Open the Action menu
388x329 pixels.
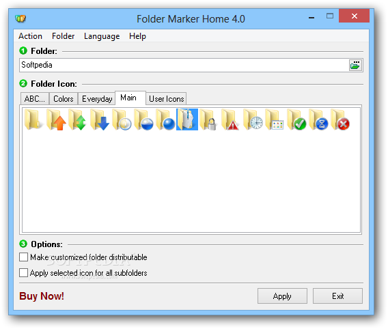[30, 36]
